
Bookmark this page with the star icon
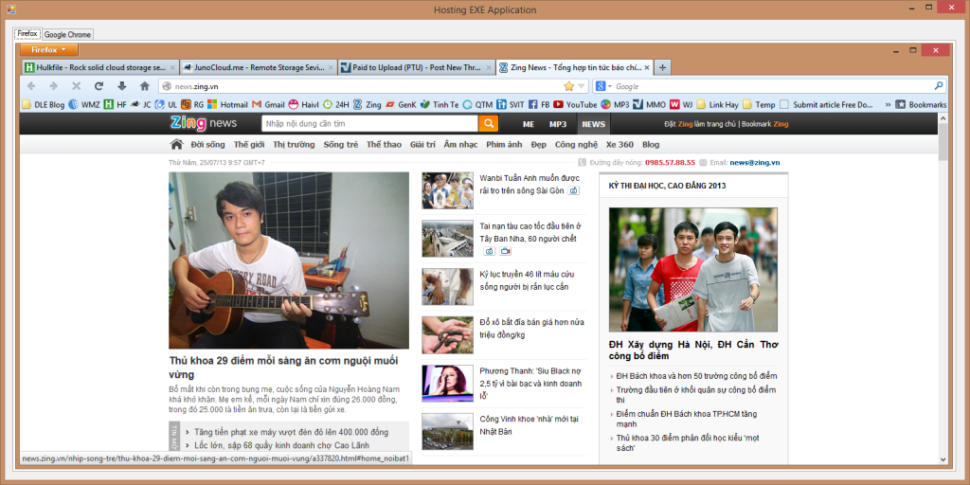tap(569, 86)
